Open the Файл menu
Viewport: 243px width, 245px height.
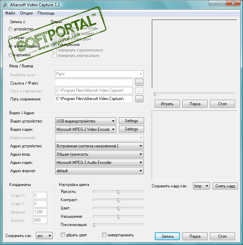tap(10, 13)
